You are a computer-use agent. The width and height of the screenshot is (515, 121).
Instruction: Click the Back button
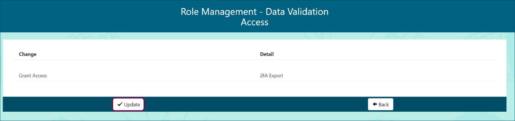pyautogui.click(x=380, y=104)
